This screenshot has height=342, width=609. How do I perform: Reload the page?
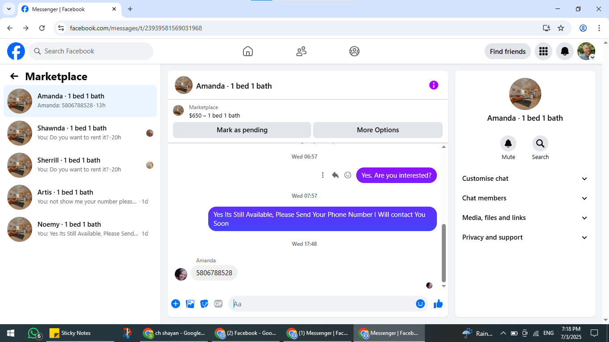coord(42,28)
